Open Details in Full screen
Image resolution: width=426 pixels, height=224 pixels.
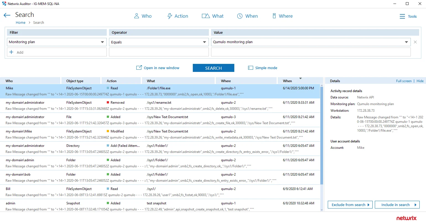click(404, 81)
